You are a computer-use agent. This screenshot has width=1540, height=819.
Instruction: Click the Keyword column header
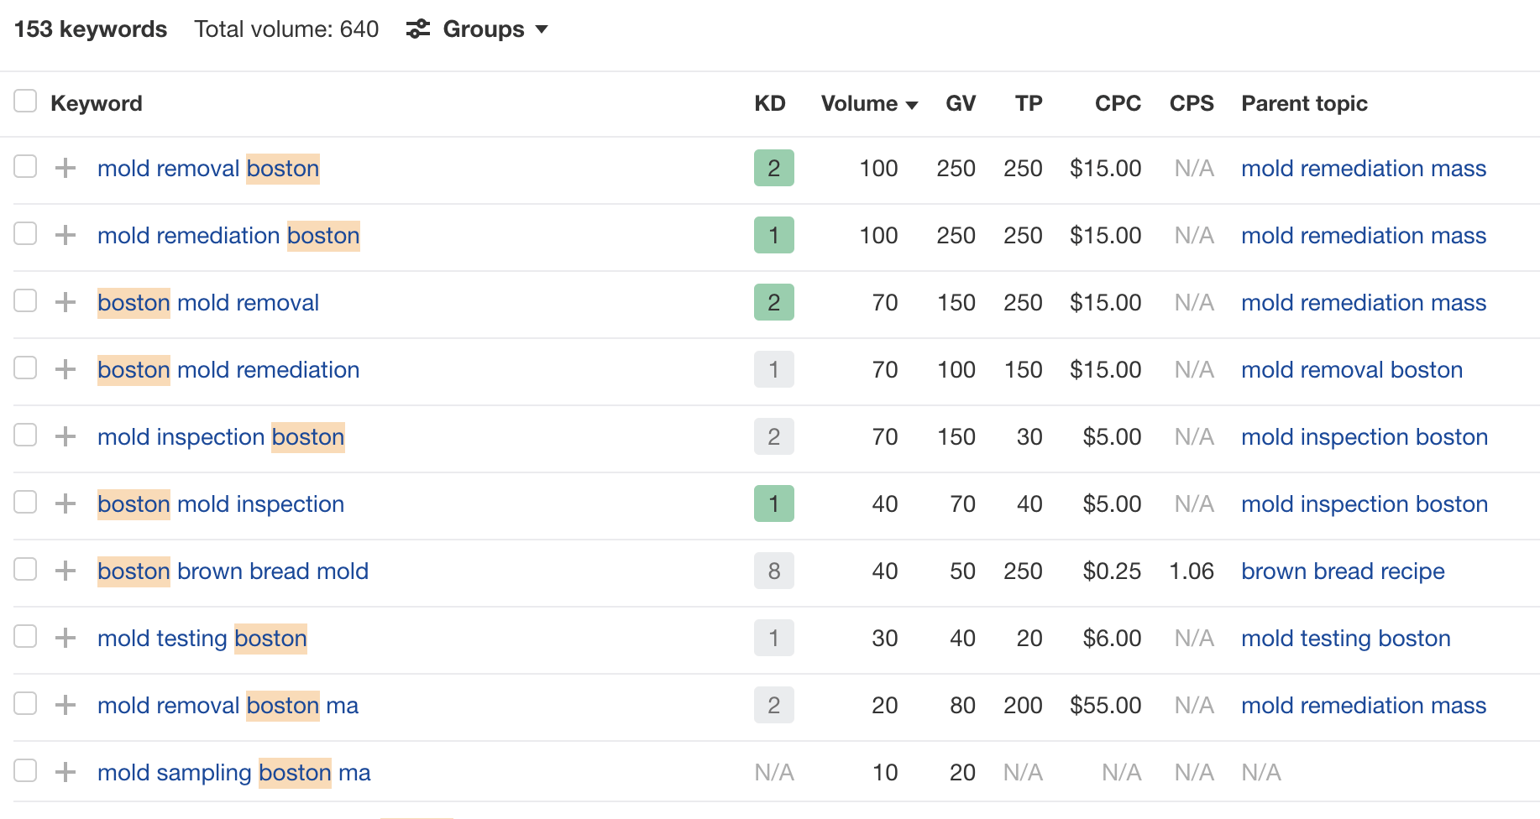click(97, 103)
